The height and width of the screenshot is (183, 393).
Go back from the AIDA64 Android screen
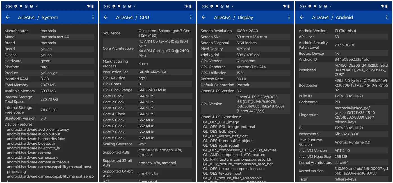pos(301,17)
